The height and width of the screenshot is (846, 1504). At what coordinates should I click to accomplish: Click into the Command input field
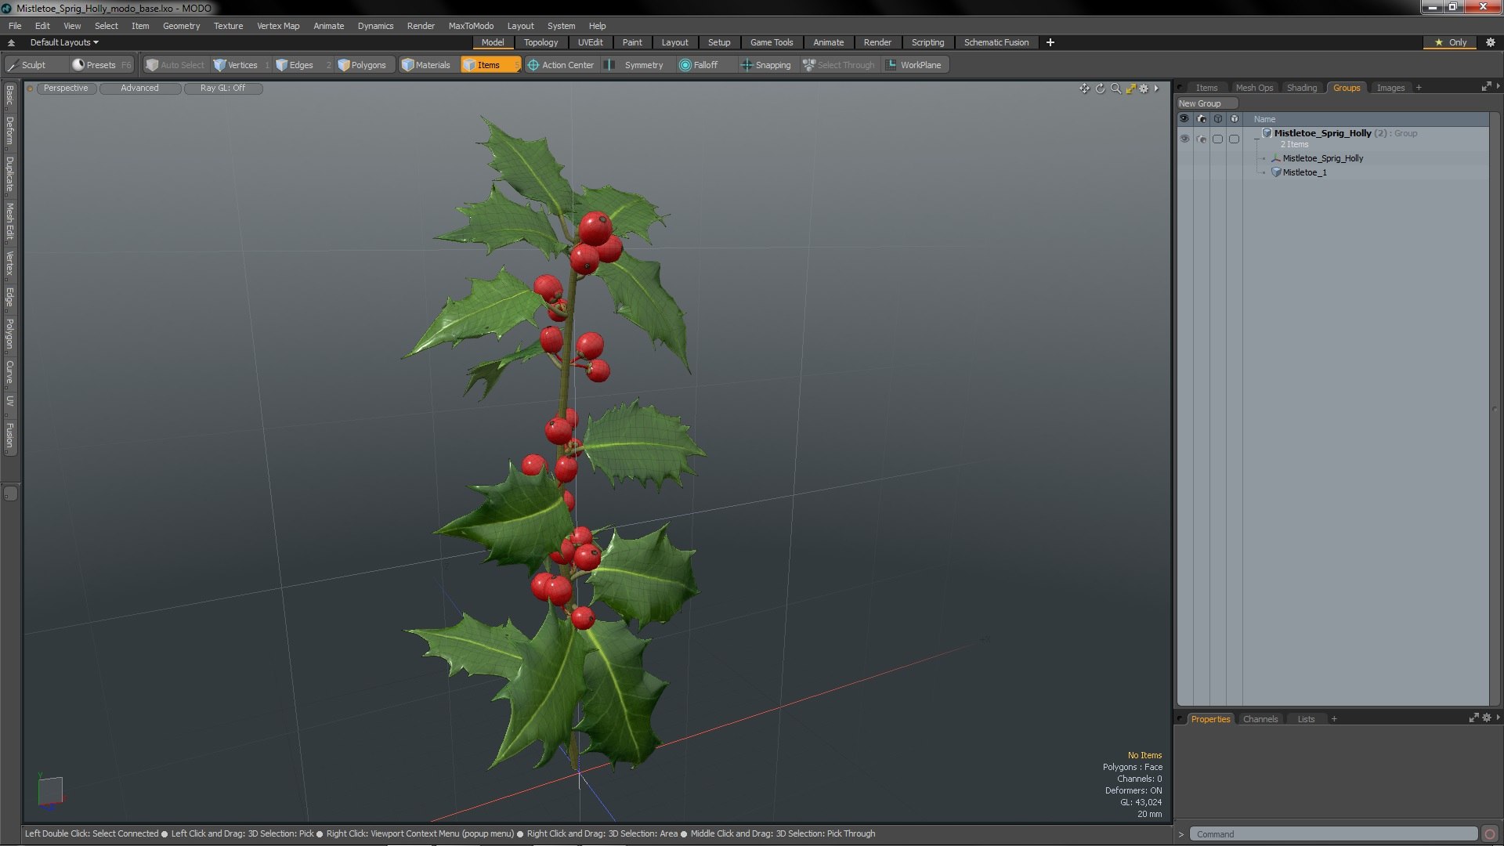click(1333, 834)
